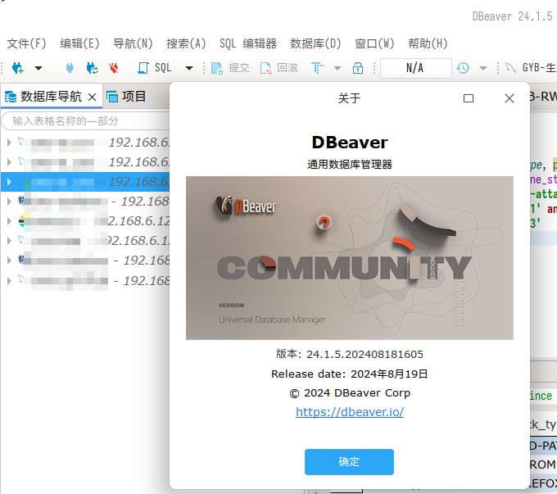This screenshot has height=494, width=557.
Task: Expand the highlighted third connection node
Action: [x=9, y=182]
